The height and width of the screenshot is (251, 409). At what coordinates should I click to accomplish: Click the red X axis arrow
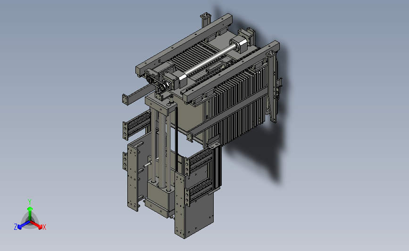click(x=37, y=225)
